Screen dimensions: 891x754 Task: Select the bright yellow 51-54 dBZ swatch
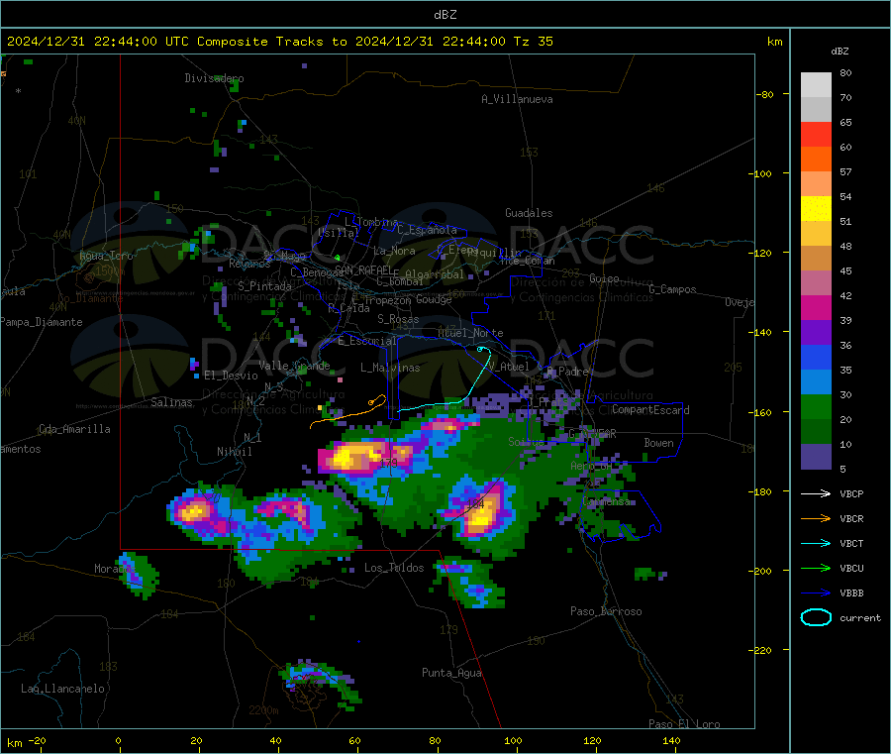pos(816,209)
